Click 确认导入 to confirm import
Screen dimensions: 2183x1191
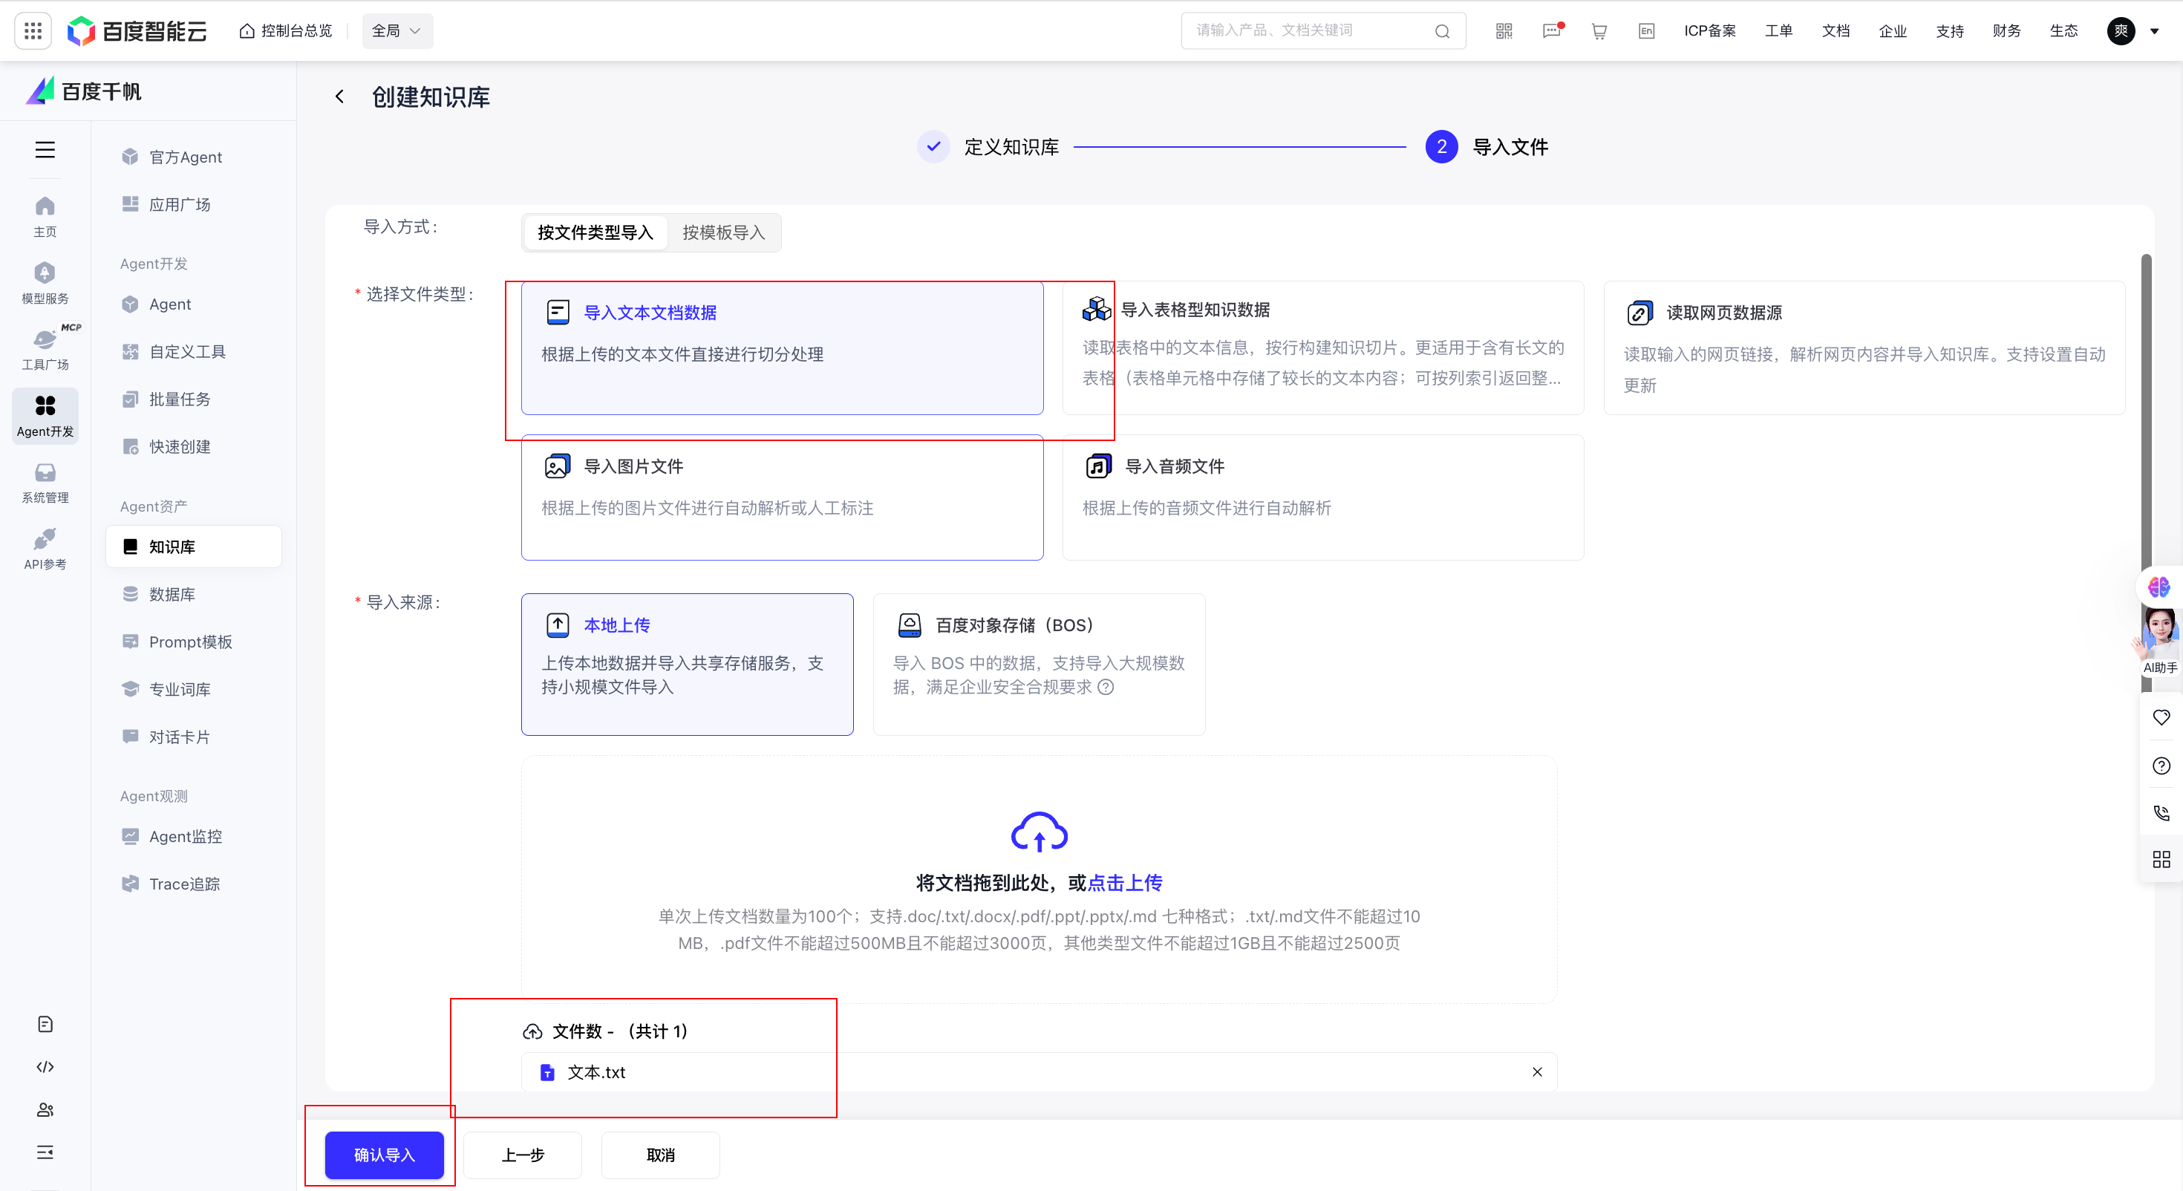[x=383, y=1155]
